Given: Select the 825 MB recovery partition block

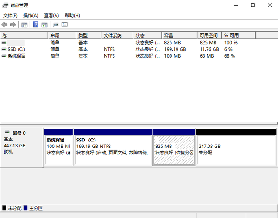Looking at the screenshot, I should 174,147.
